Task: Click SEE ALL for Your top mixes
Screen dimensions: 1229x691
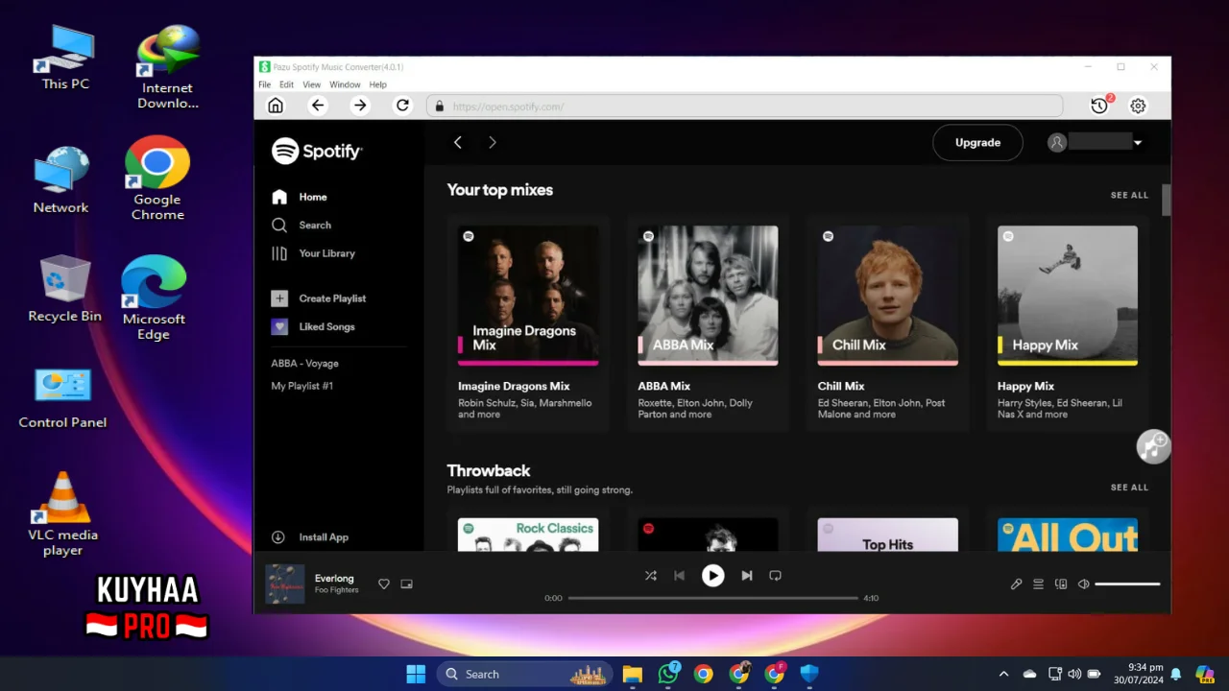Action: (1129, 195)
